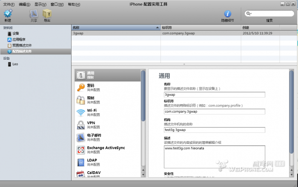Select Configuration Profiles (配置描述文件) item
The width and height of the screenshot is (298, 187).
36,51
